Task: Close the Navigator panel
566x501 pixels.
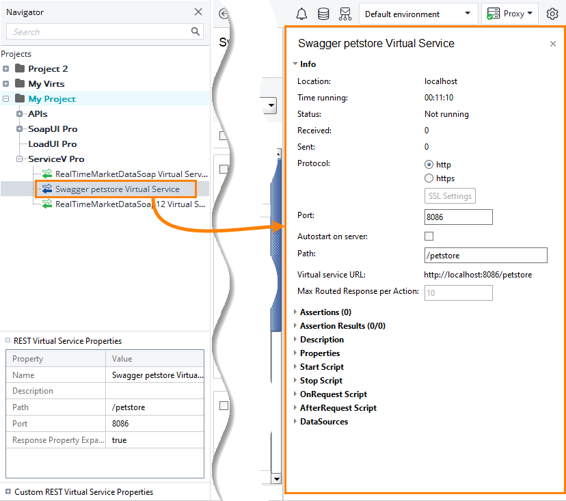Action: click(x=198, y=12)
